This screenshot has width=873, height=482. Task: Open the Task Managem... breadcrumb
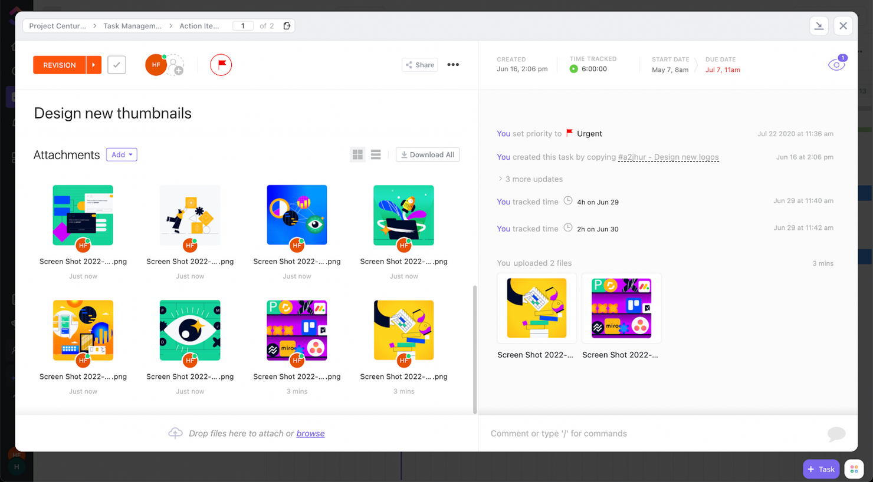point(132,26)
